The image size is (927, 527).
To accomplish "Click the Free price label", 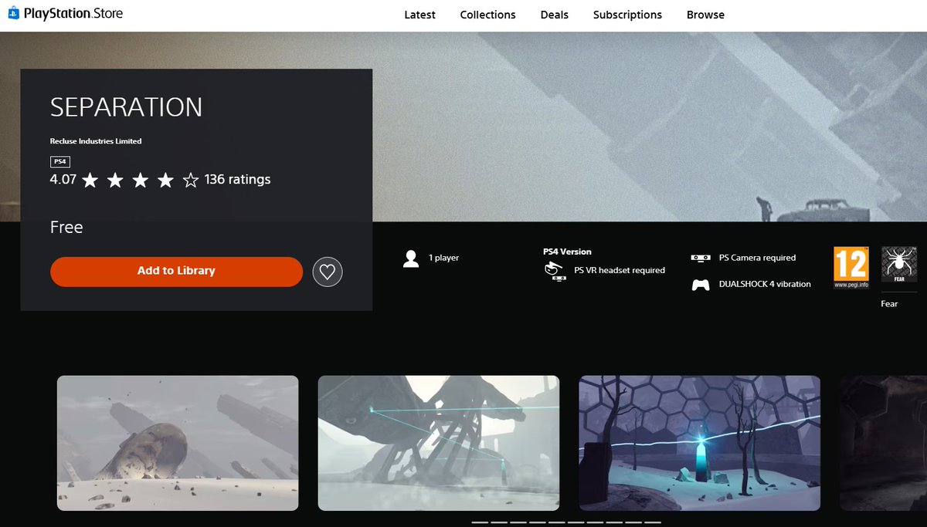I will pos(66,228).
